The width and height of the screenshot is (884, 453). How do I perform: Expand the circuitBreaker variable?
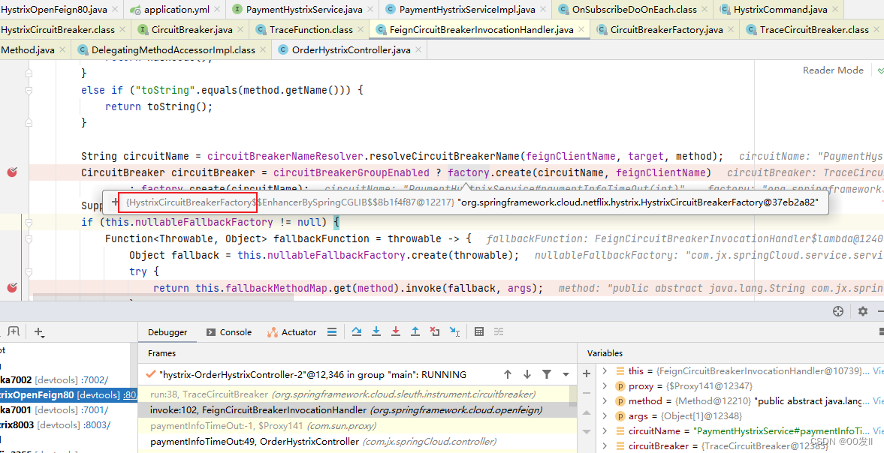point(605,445)
